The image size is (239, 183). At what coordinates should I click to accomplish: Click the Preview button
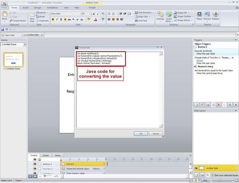(x=207, y=16)
